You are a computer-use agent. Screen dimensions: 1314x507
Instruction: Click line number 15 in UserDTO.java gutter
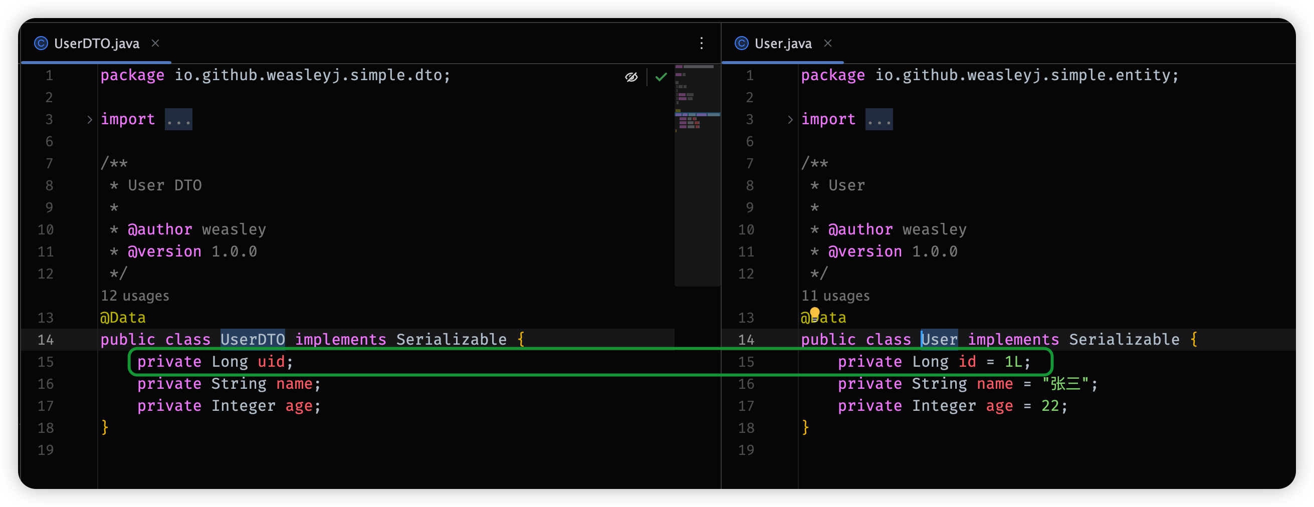tap(46, 362)
